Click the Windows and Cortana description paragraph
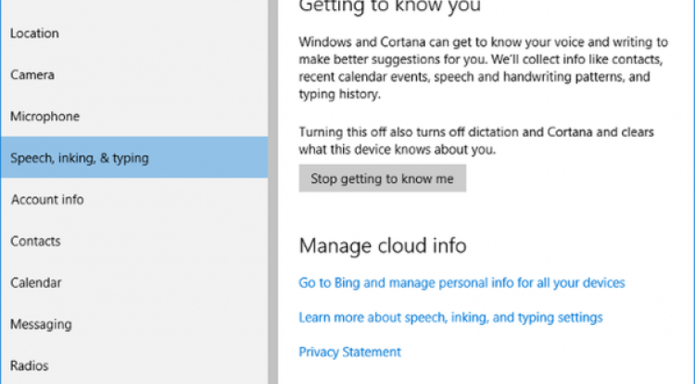Viewport: 695px width, 384px height. point(483,68)
